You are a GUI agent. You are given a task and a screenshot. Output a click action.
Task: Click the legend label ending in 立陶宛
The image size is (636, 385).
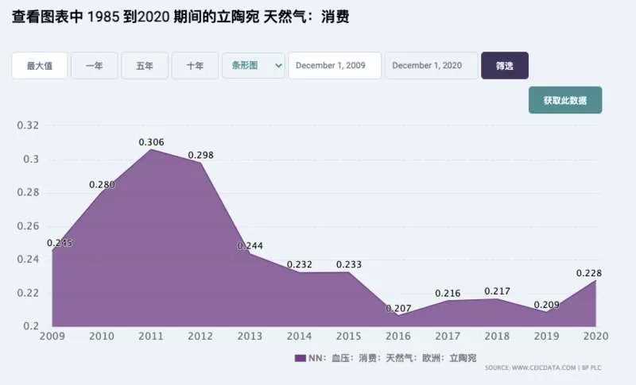[392, 358]
